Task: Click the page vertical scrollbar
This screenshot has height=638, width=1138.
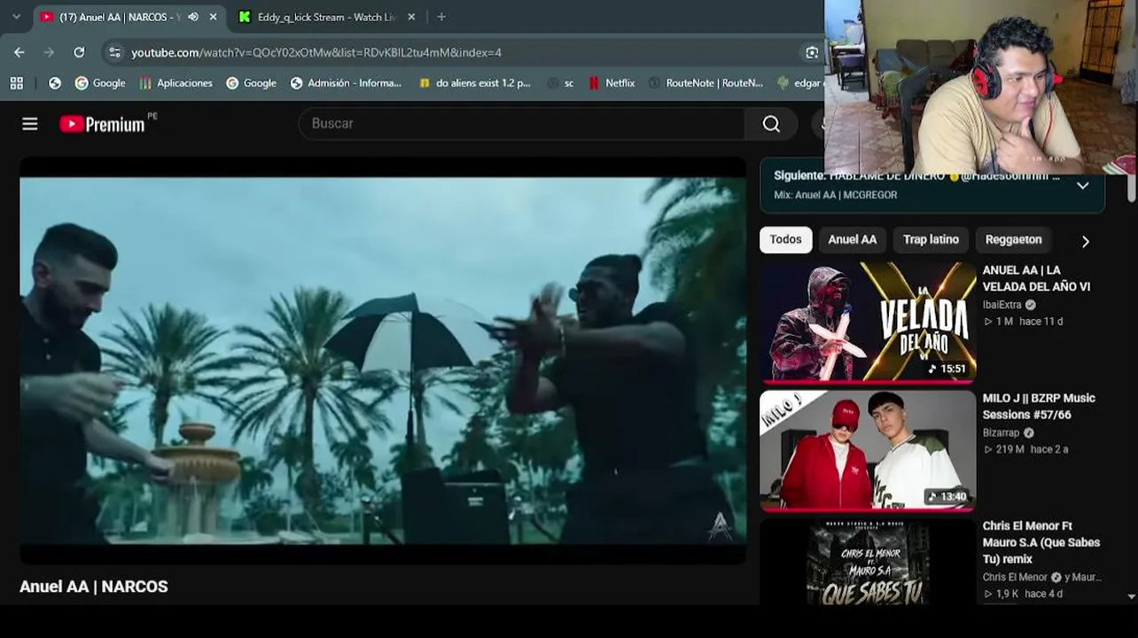Action: pyautogui.click(x=1131, y=188)
